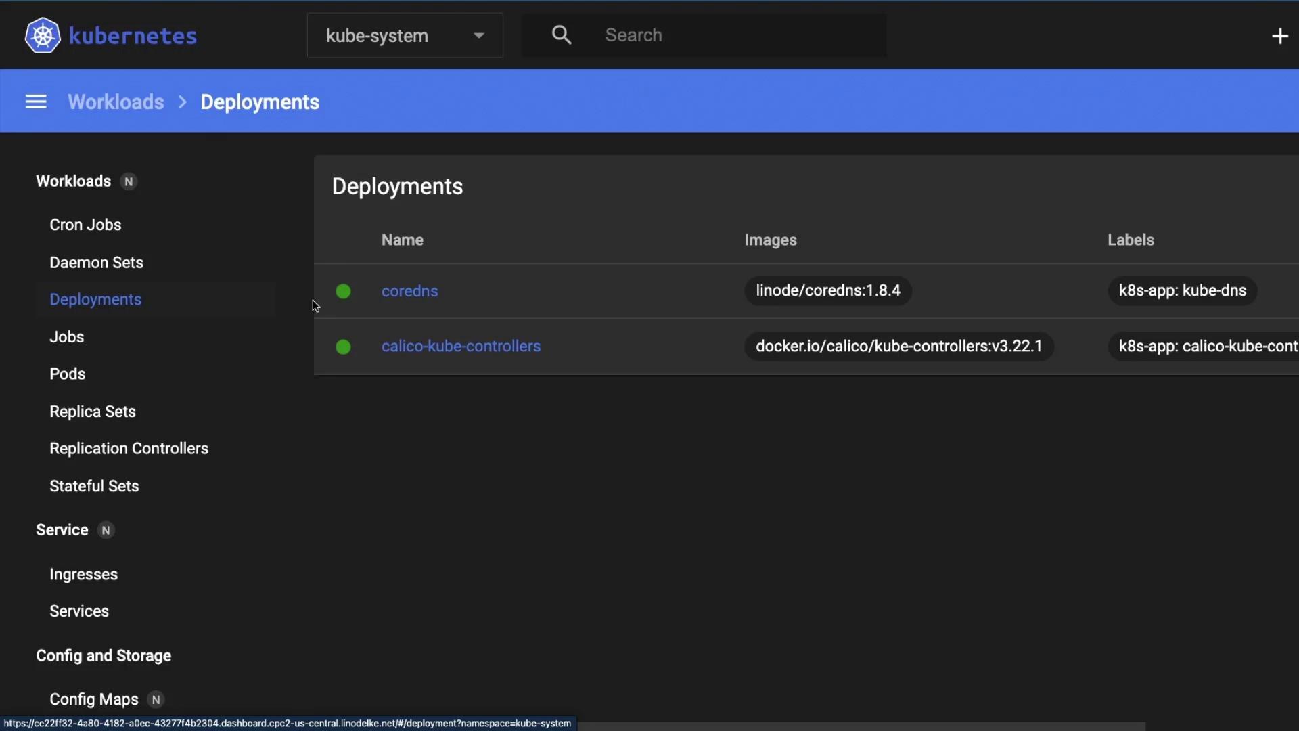The width and height of the screenshot is (1299, 731).
Task: Click the N badge beside Workloads
Action: coord(129,181)
